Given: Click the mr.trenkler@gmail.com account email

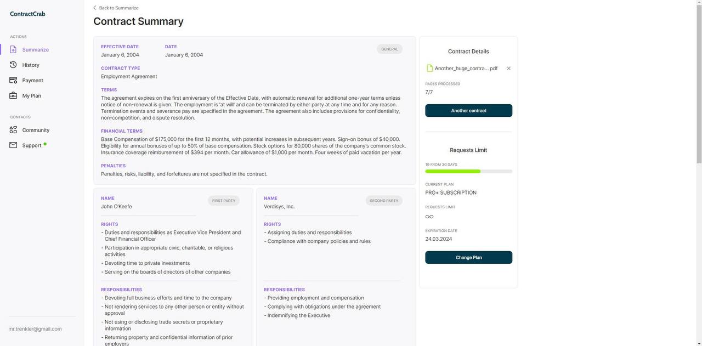Looking at the screenshot, I should [35, 329].
